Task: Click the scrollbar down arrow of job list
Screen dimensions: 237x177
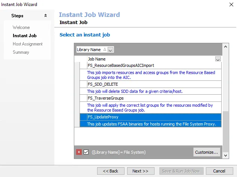Action: (x=225, y=156)
